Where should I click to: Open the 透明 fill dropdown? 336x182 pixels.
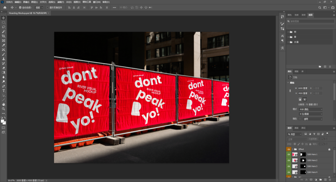313,119
